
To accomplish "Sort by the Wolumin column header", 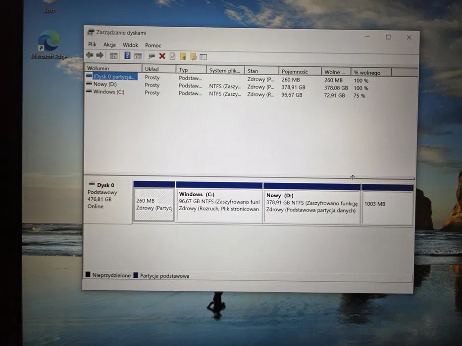I will tap(113, 68).
